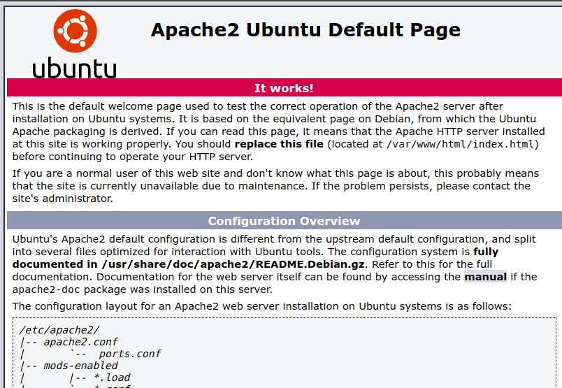Click the bold "replace this file" text
The height and width of the screenshot is (388, 562).
coord(279,144)
